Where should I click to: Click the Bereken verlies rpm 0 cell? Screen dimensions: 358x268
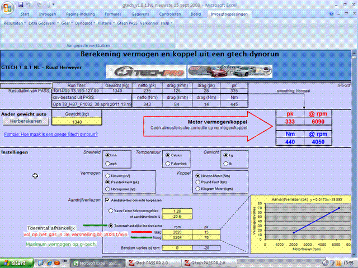[x=177, y=248]
